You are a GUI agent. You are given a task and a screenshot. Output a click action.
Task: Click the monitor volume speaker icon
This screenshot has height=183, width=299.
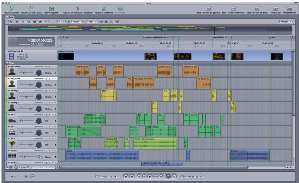coord(12,177)
